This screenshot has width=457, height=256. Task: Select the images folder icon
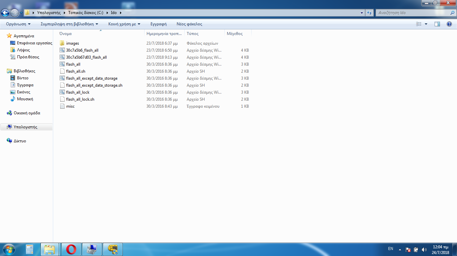[x=62, y=43]
